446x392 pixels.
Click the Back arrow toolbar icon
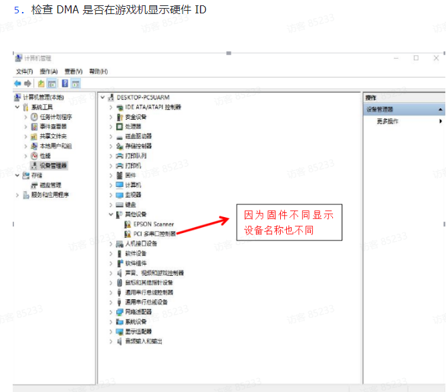pyautogui.click(x=18, y=83)
